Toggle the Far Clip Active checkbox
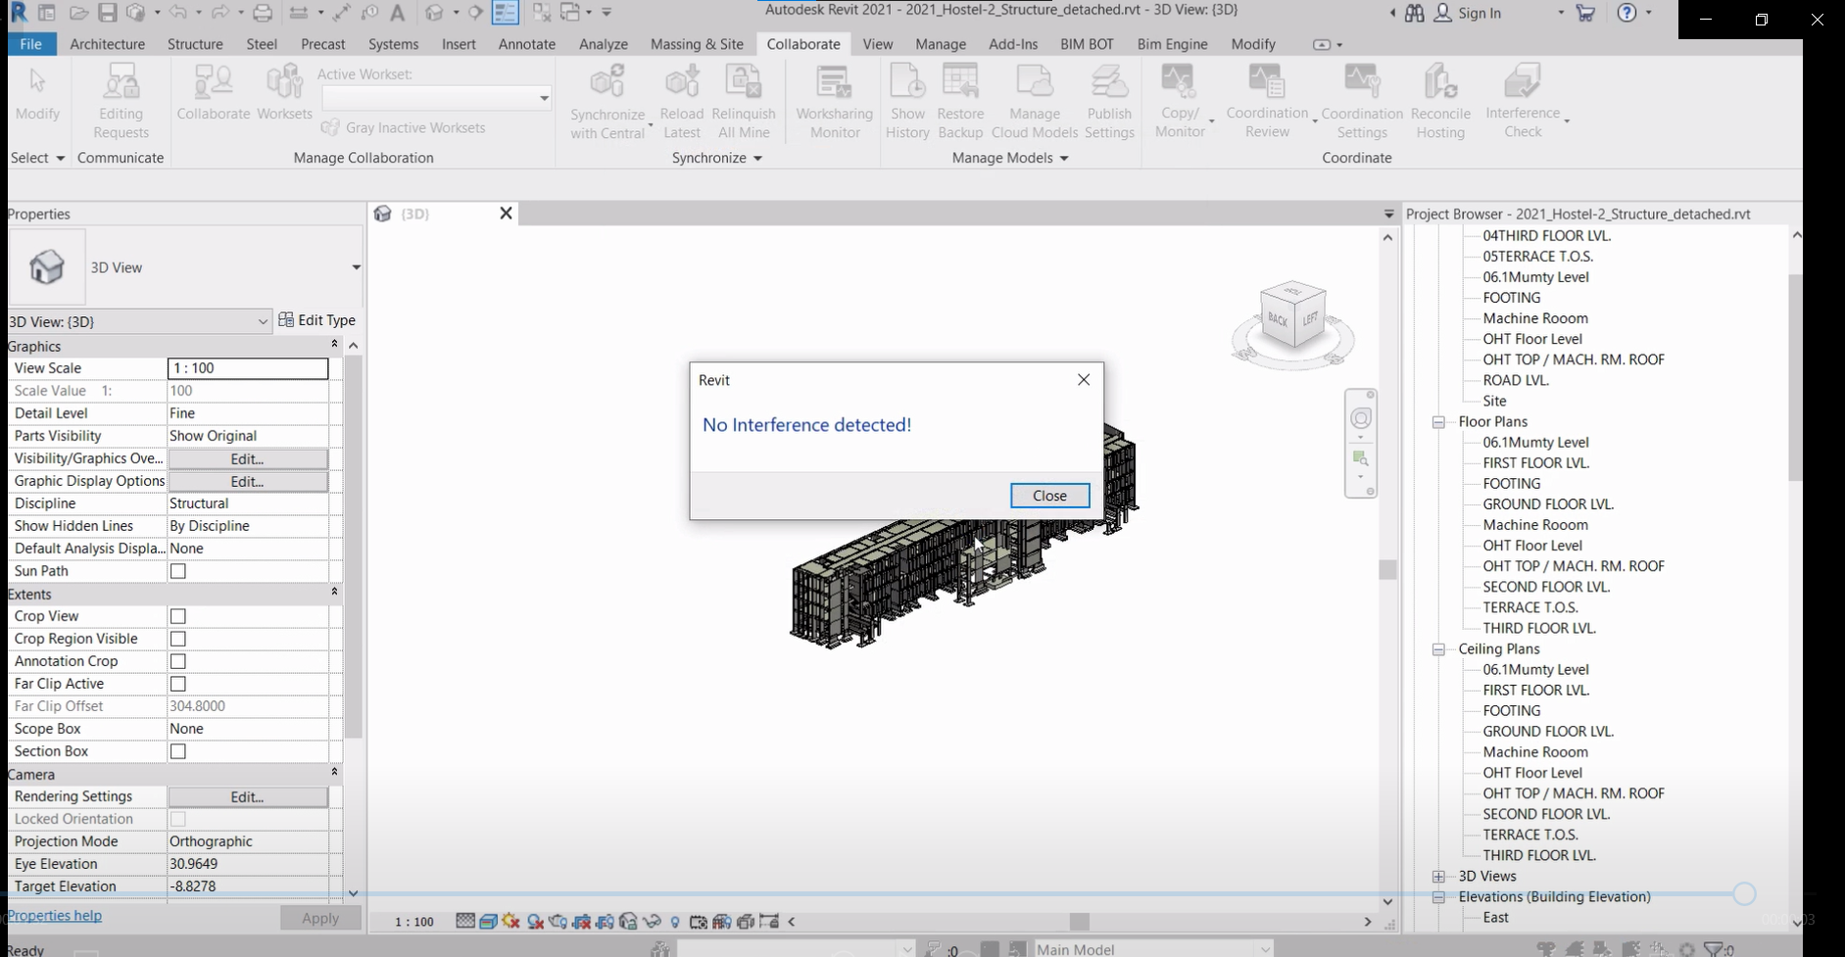 [178, 684]
